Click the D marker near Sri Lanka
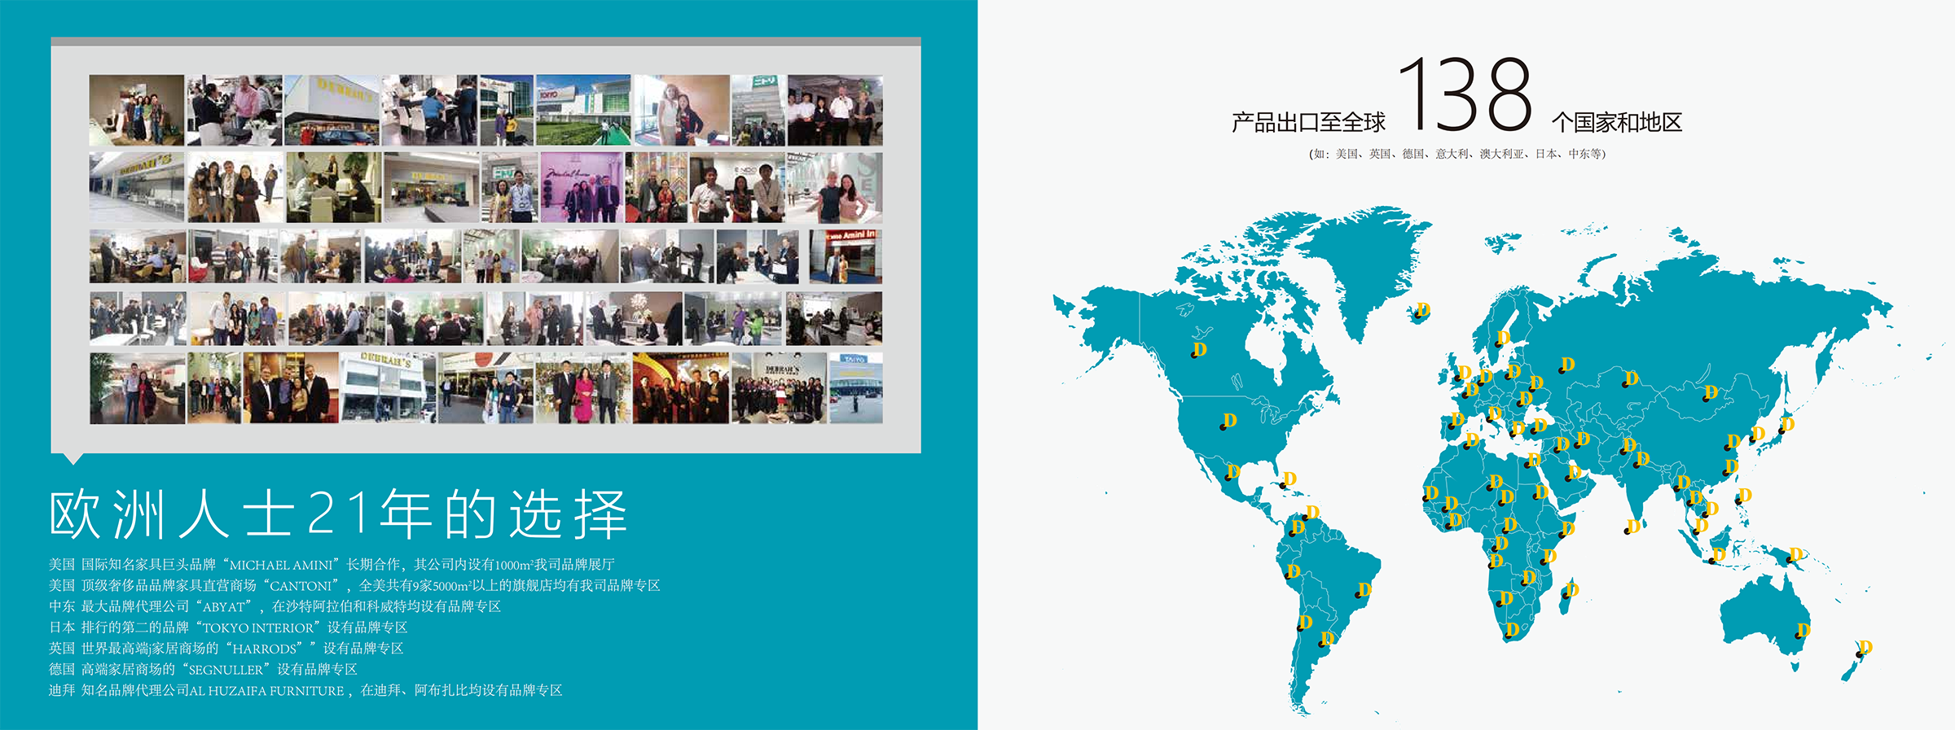 pyautogui.click(x=1632, y=527)
